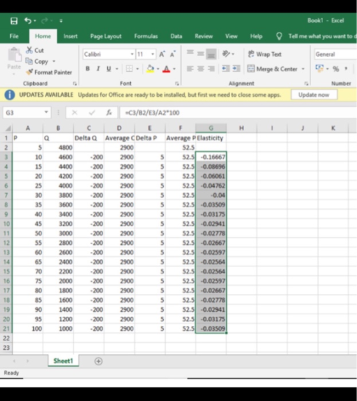Switch to the Data tab

176,36
